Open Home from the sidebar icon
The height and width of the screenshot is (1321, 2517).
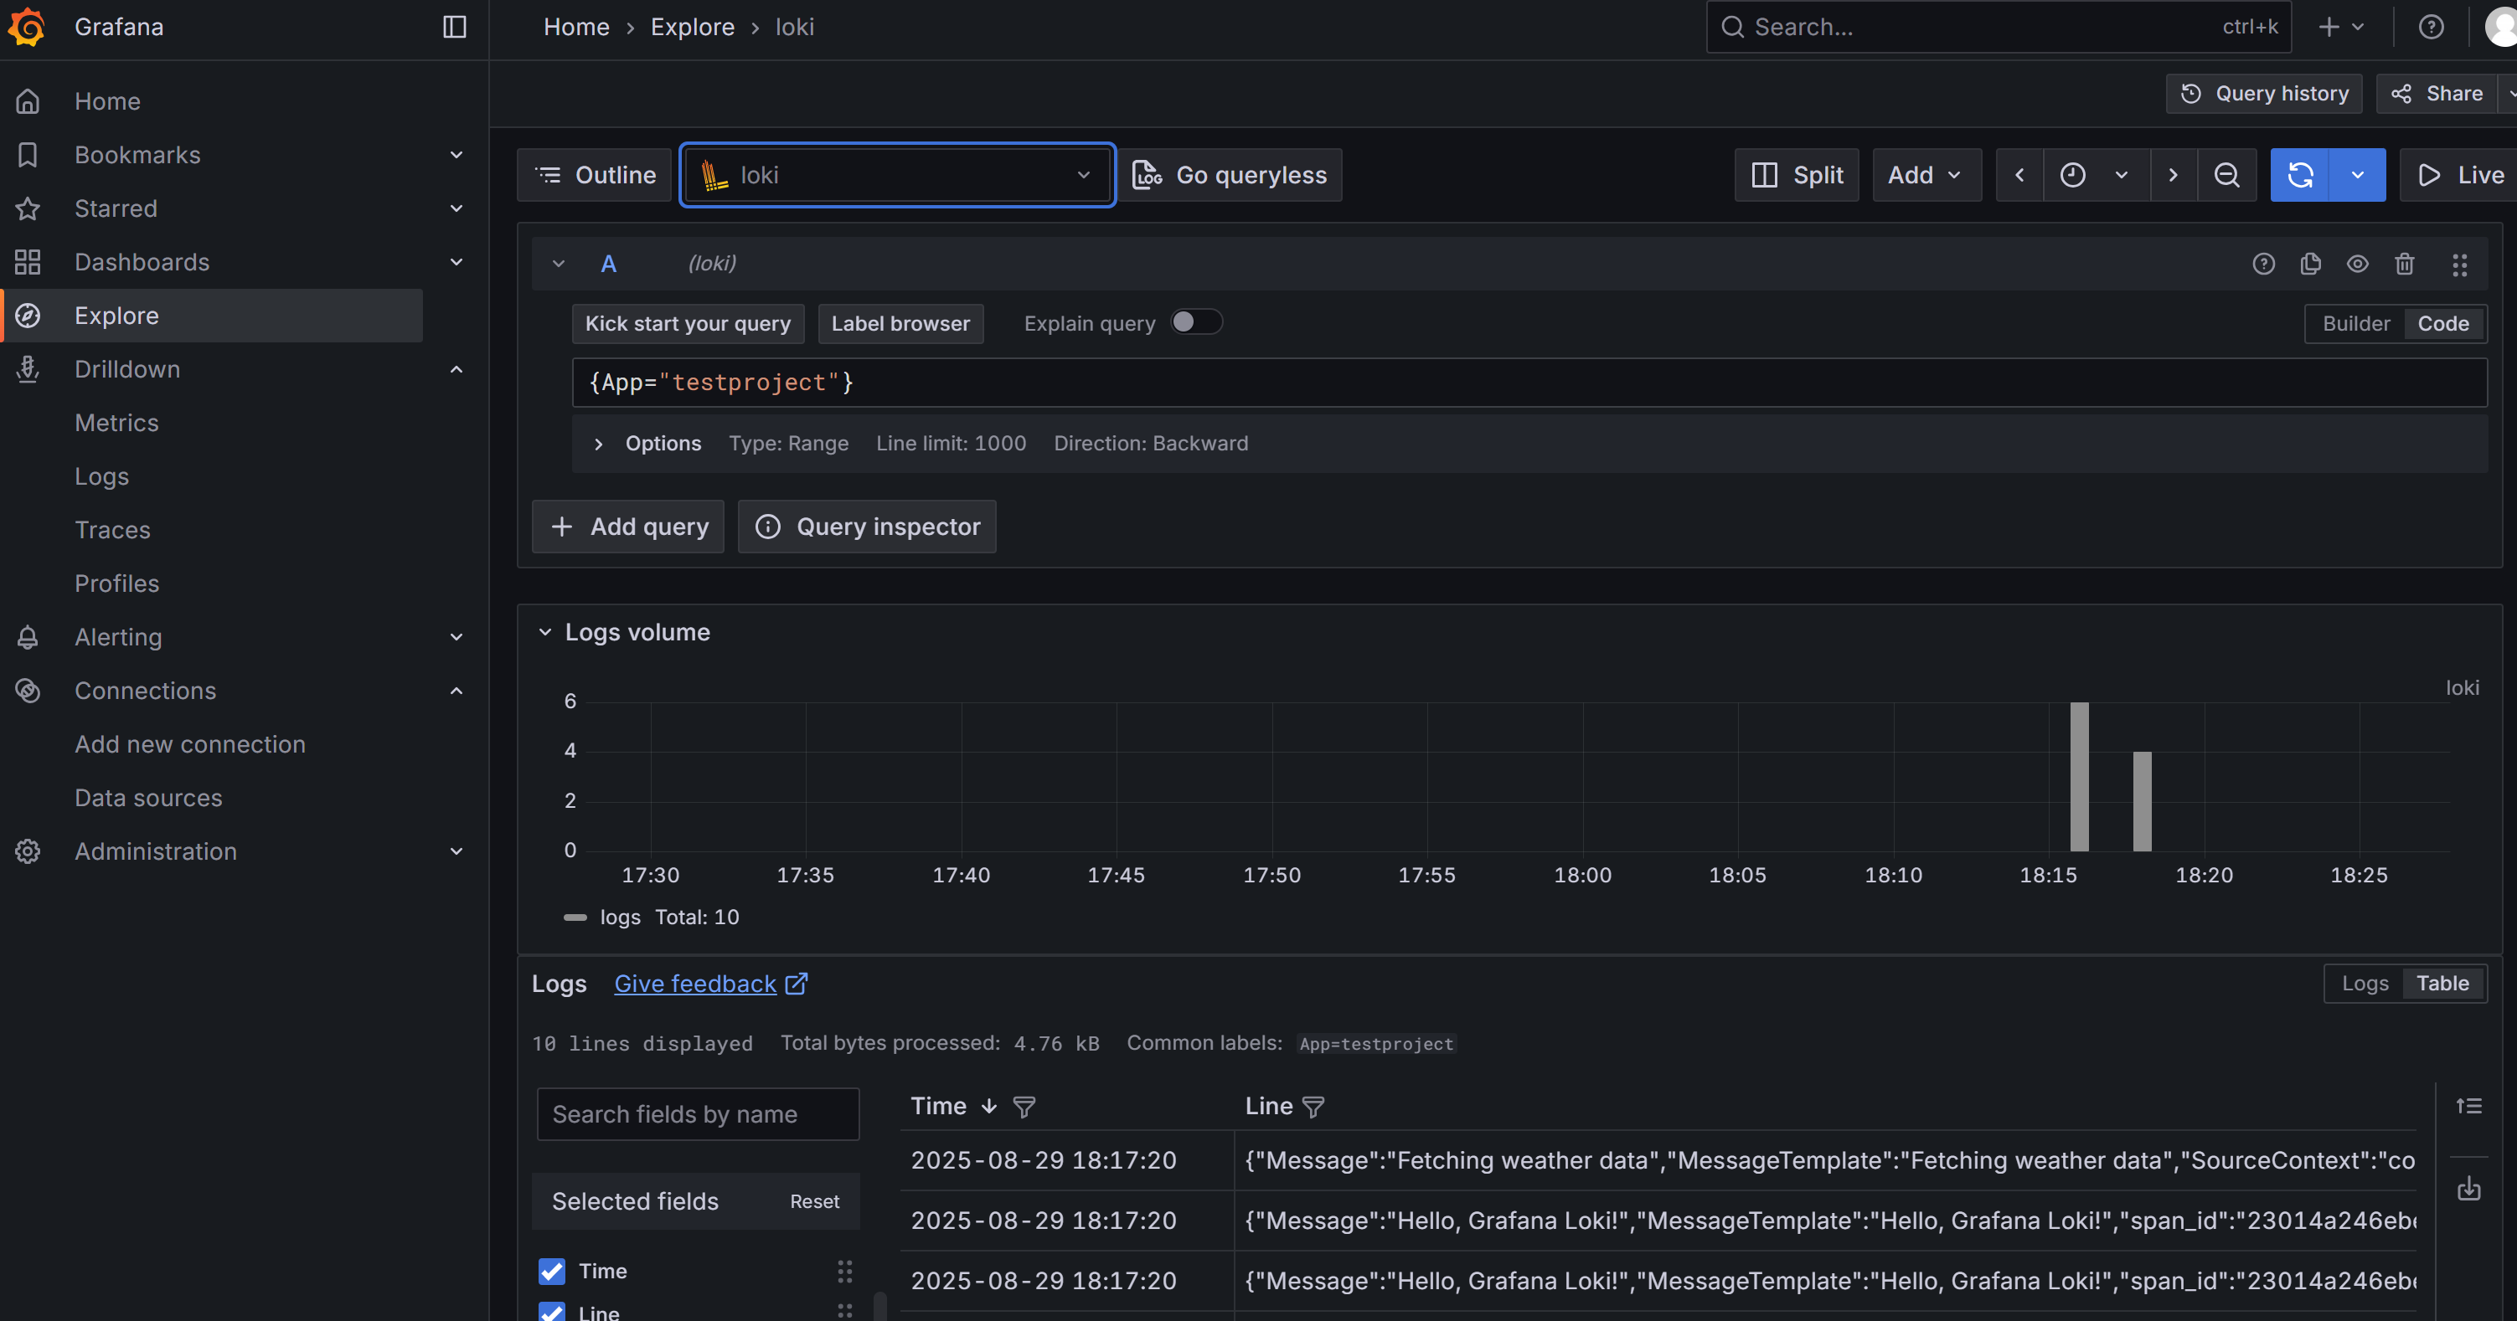[28, 100]
